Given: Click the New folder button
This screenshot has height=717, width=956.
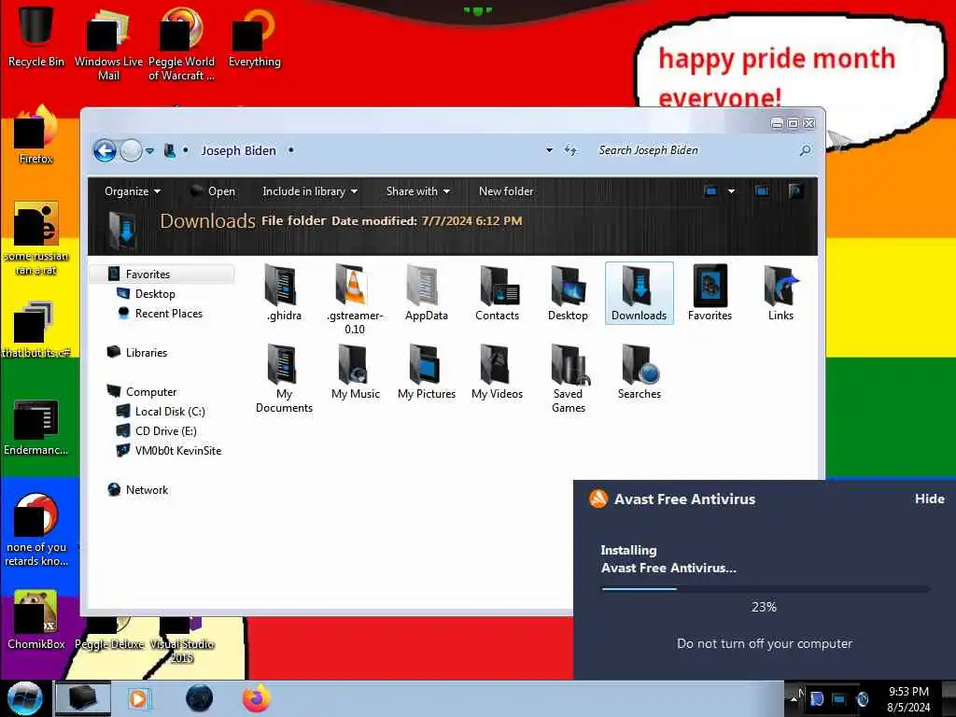Looking at the screenshot, I should (x=506, y=191).
